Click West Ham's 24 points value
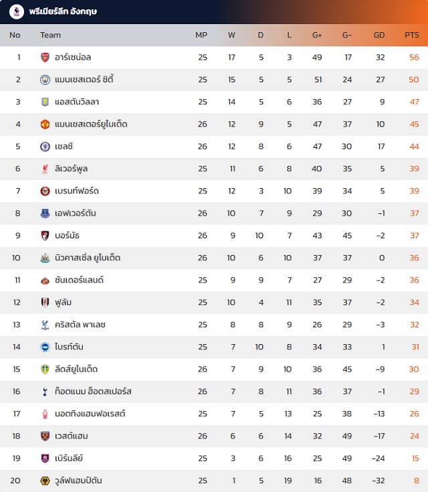This screenshot has height=492, width=428. coord(415,436)
